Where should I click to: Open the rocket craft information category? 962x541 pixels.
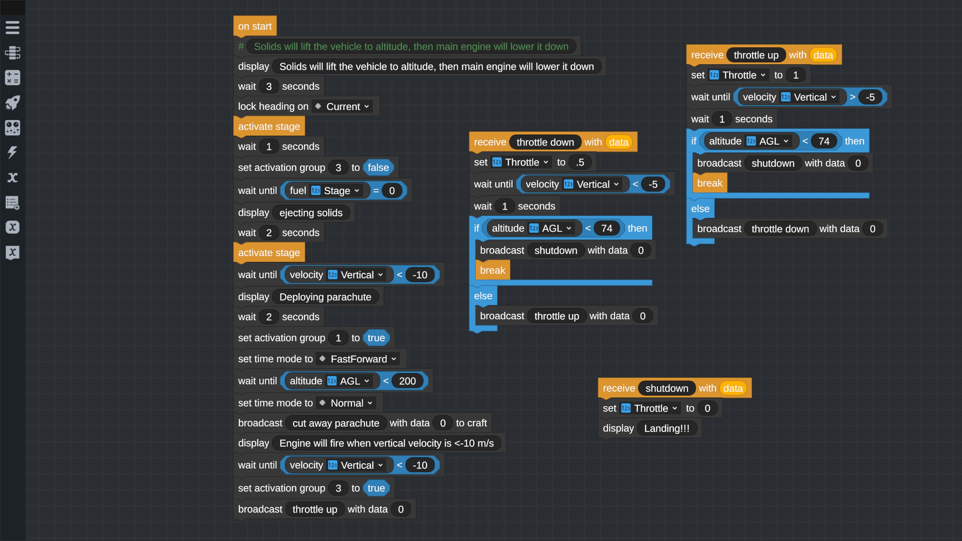point(12,103)
